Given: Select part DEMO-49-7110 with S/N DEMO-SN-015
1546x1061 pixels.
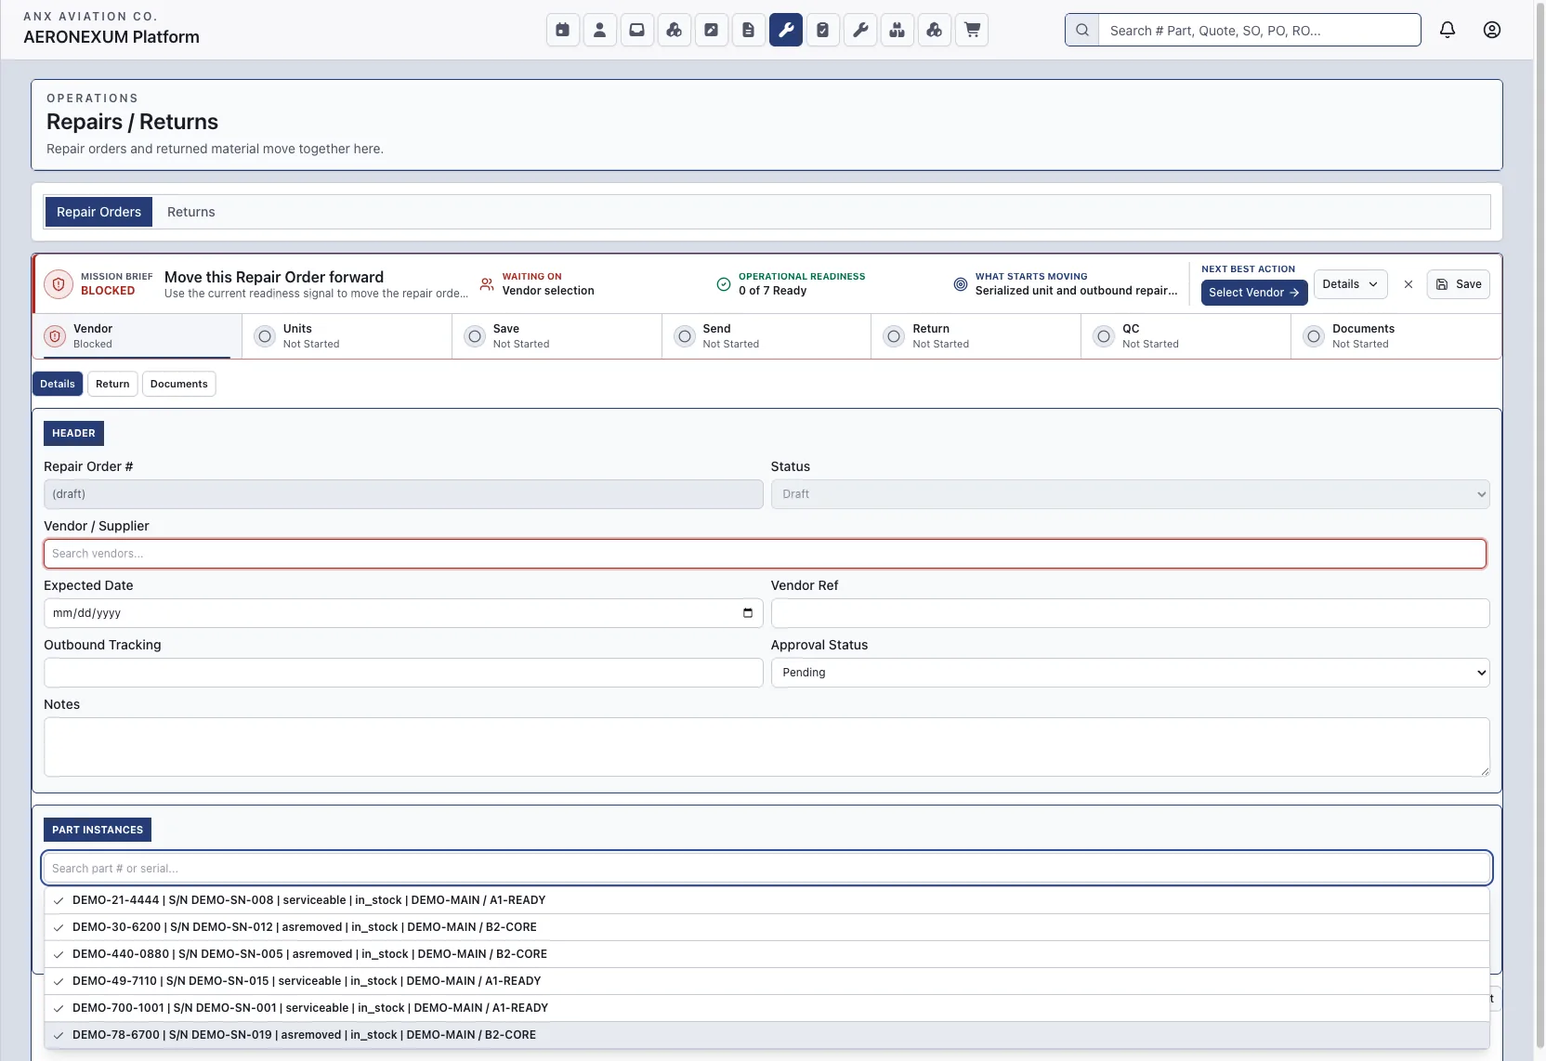Looking at the screenshot, I should (x=766, y=981).
